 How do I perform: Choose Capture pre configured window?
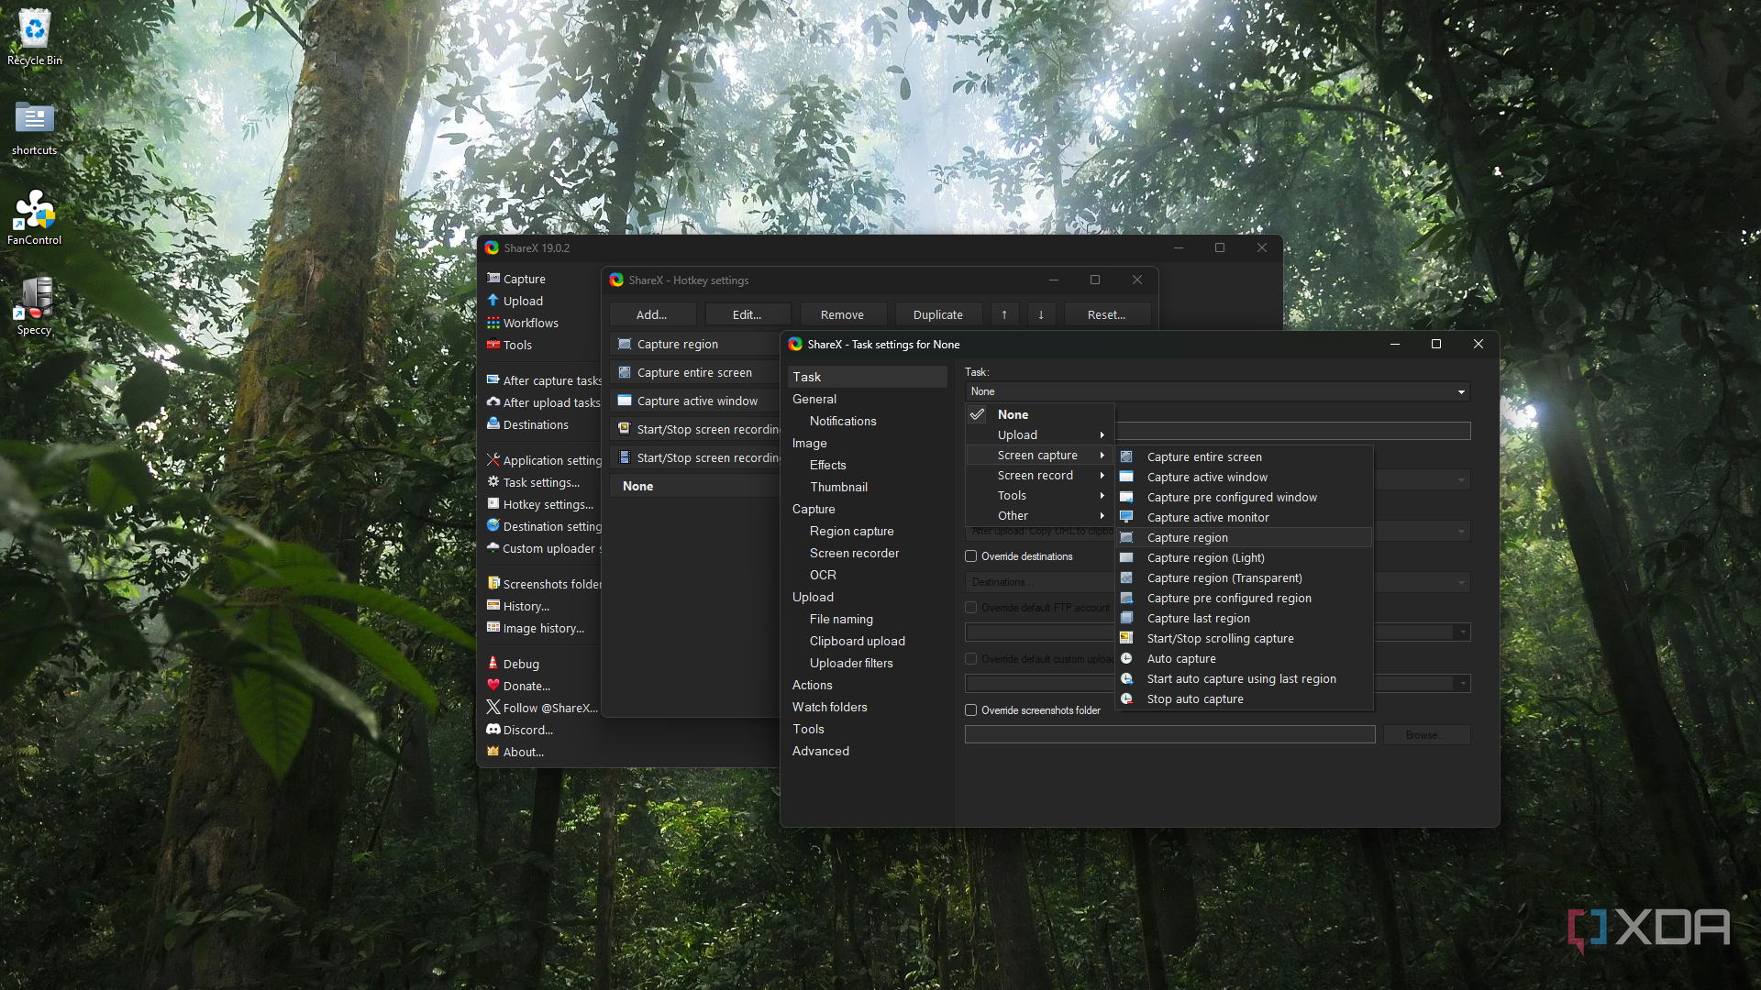click(x=1244, y=497)
